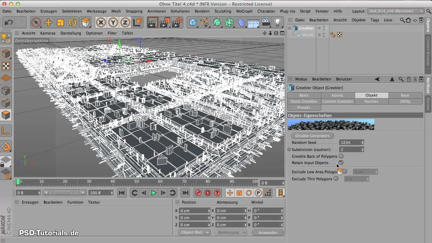Screen dimensions: 432x243
Task: Open the Objekt (Rel) dropdown
Action: 194,233
